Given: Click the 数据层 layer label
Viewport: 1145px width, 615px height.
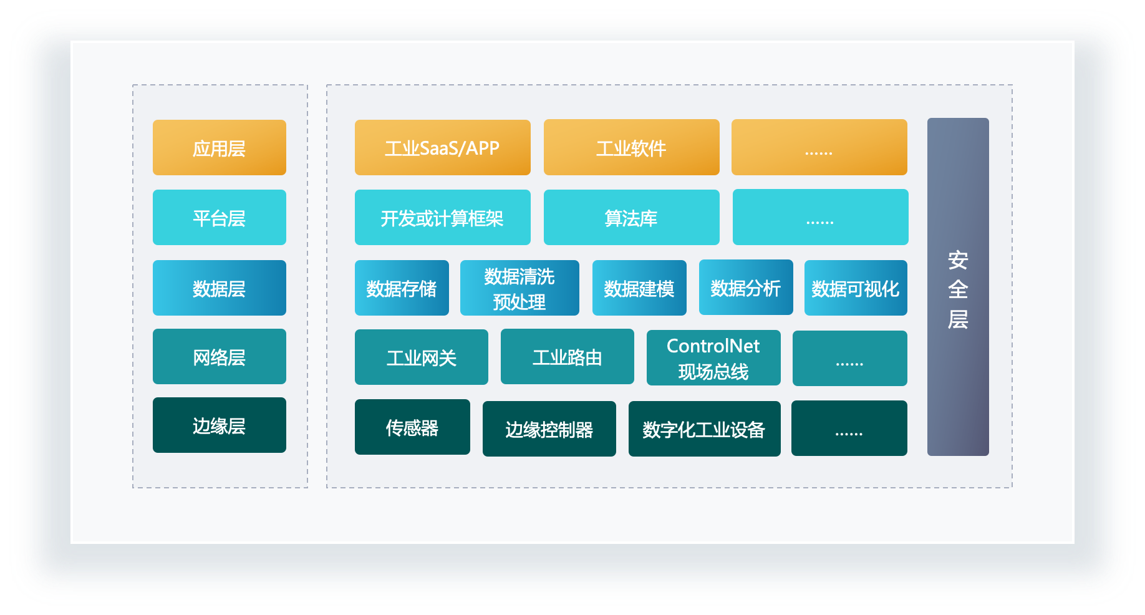Looking at the screenshot, I should click(219, 288).
